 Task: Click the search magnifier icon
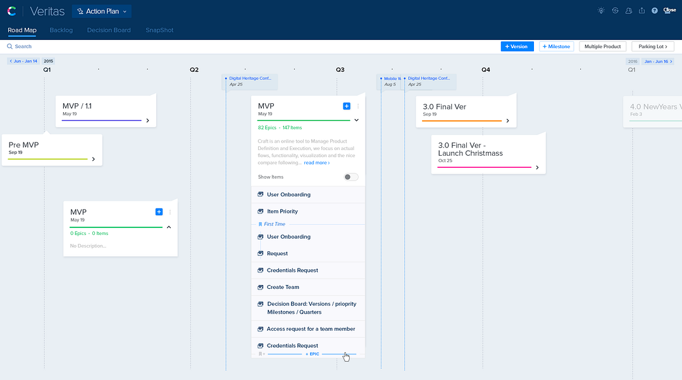tap(9, 46)
